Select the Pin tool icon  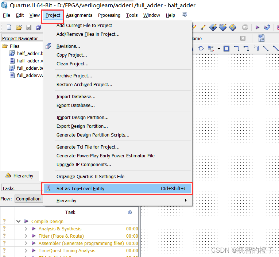pos(211,49)
